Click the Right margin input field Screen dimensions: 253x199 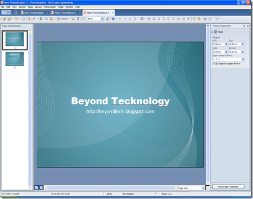(219, 52)
